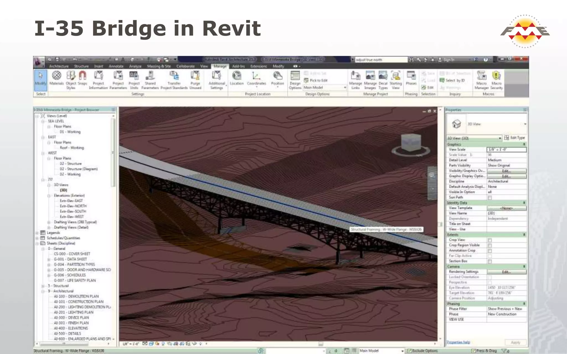Expand the Legends tree node
Screen dimensions: 567x354
37,233
